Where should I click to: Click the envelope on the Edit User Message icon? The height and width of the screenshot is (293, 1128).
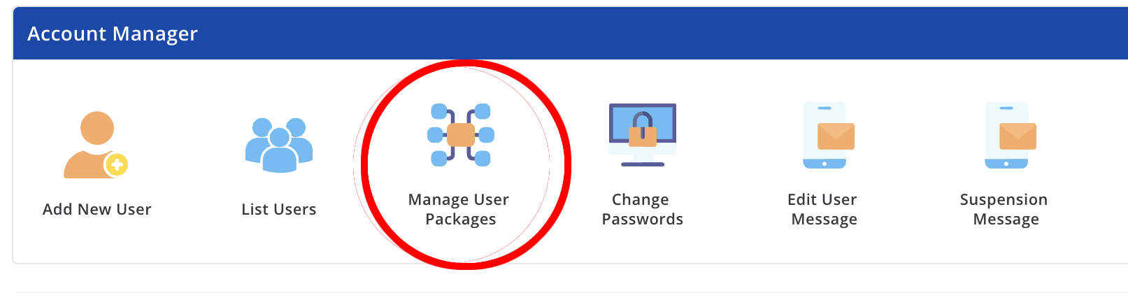[836, 136]
